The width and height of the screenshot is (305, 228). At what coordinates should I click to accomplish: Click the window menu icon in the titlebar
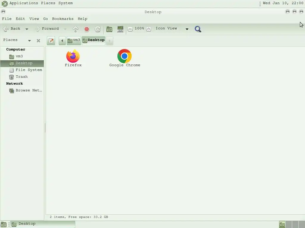tap(3, 12)
